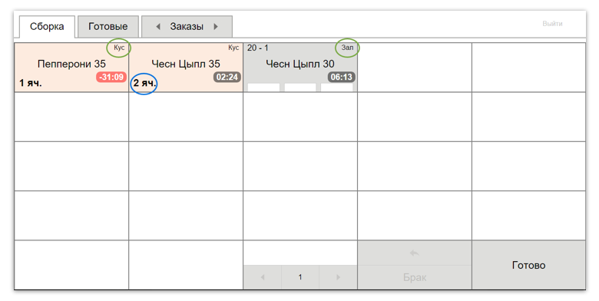The width and height of the screenshot is (599, 301).
Task: Click the right arrow beside Заказы
Action: click(216, 27)
